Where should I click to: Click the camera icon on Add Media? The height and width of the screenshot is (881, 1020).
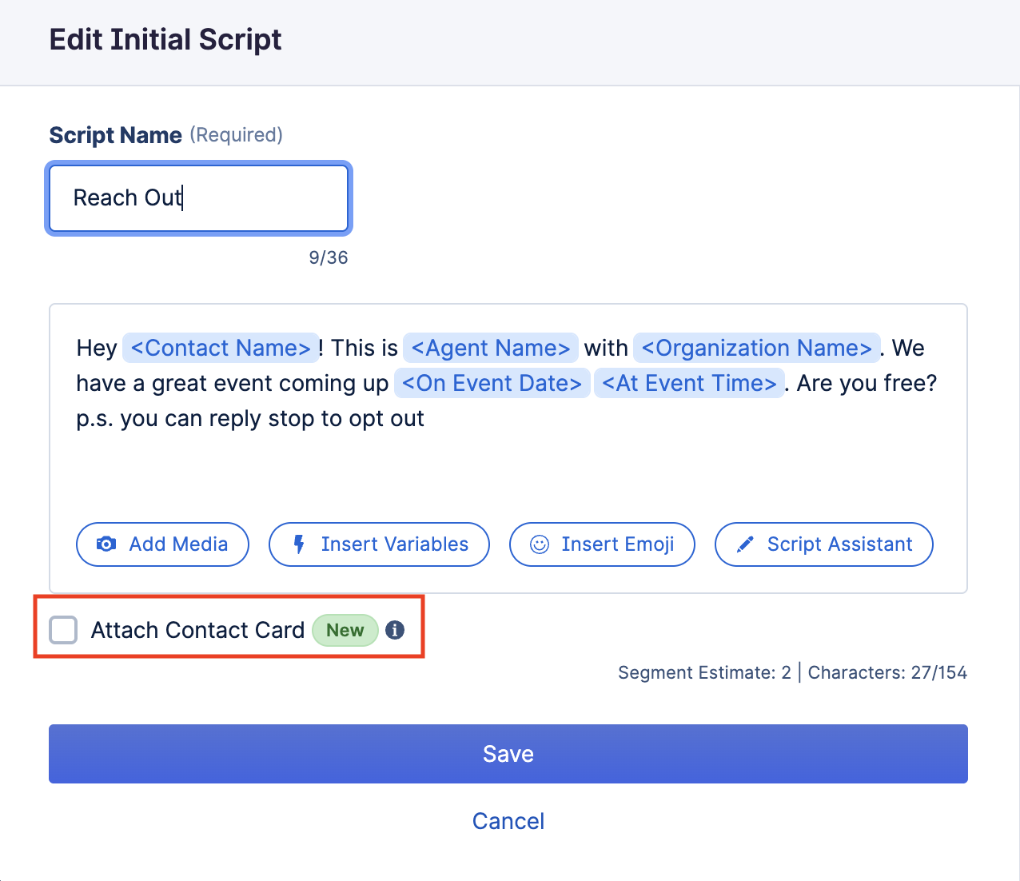coord(106,544)
